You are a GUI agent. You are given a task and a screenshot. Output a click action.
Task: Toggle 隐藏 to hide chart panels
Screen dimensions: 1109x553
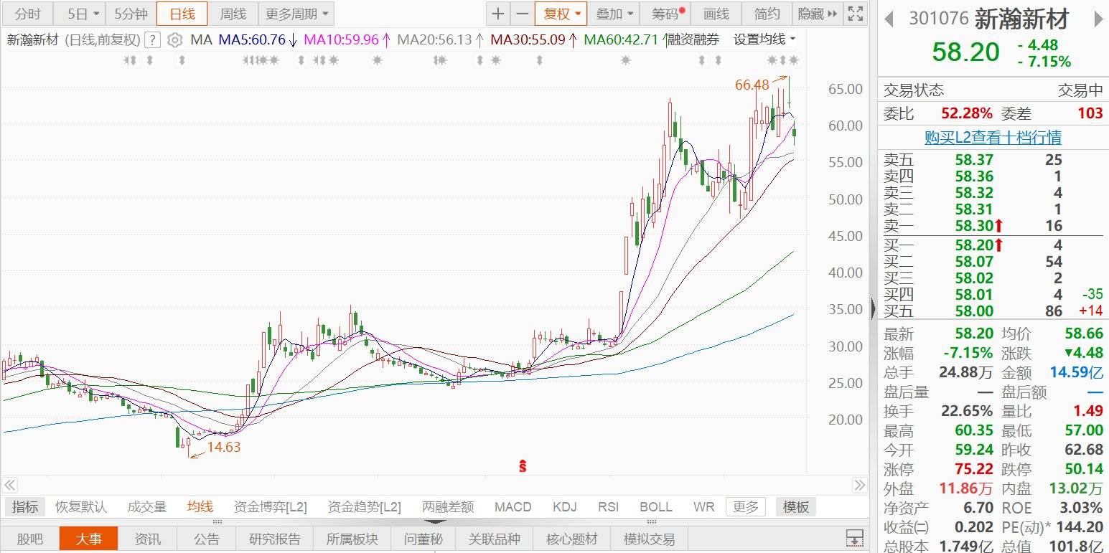click(812, 14)
